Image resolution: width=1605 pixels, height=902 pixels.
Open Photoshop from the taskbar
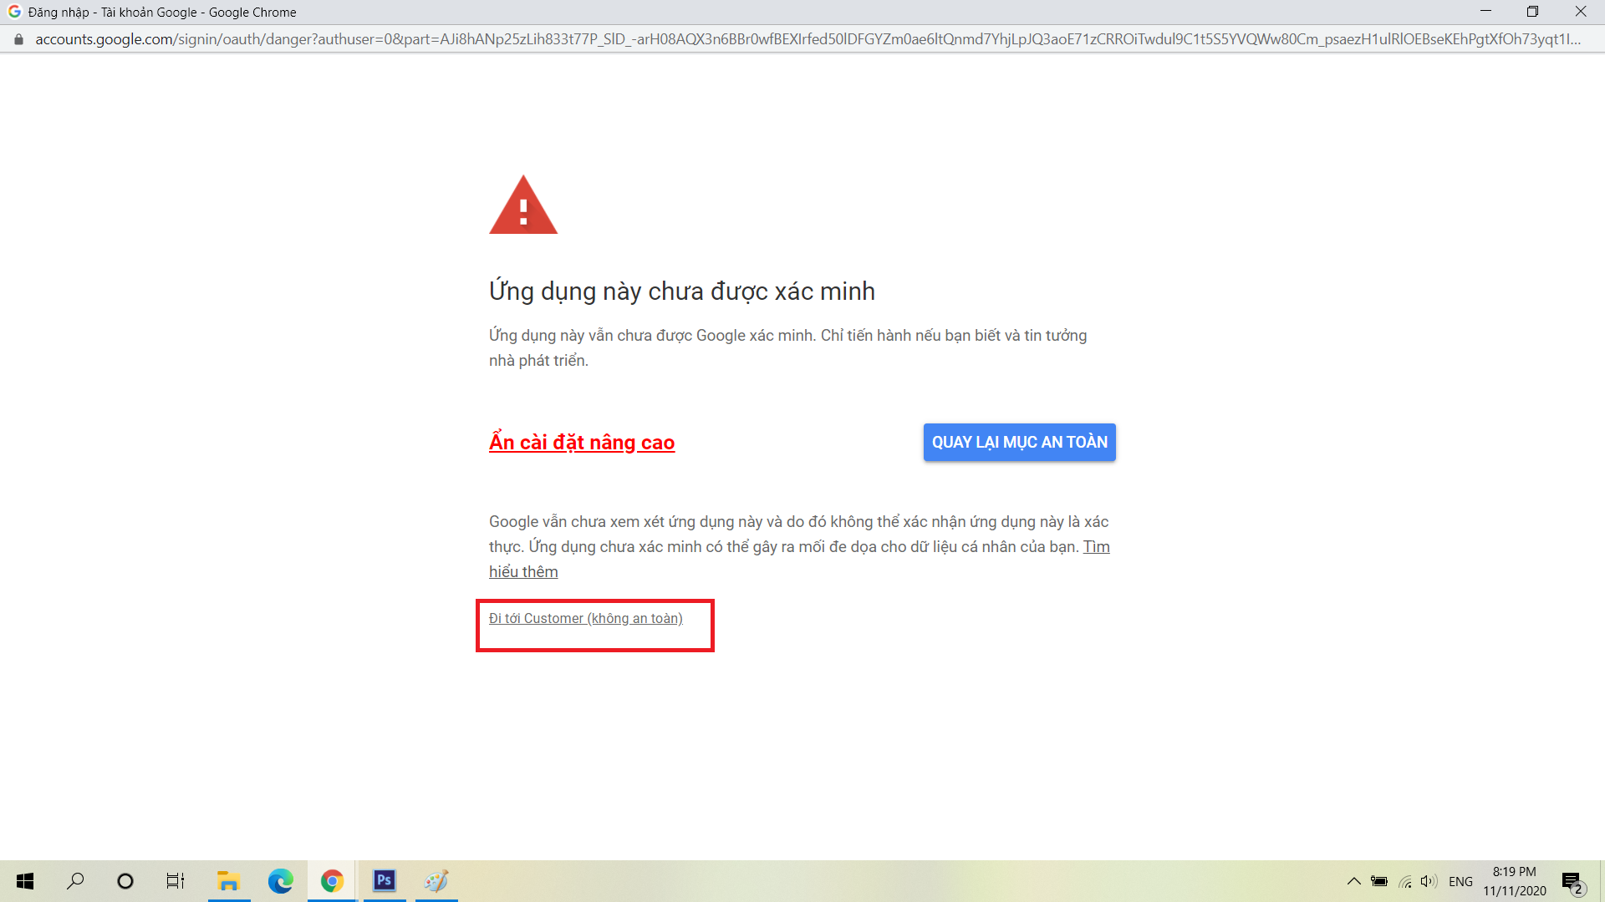[x=384, y=881]
